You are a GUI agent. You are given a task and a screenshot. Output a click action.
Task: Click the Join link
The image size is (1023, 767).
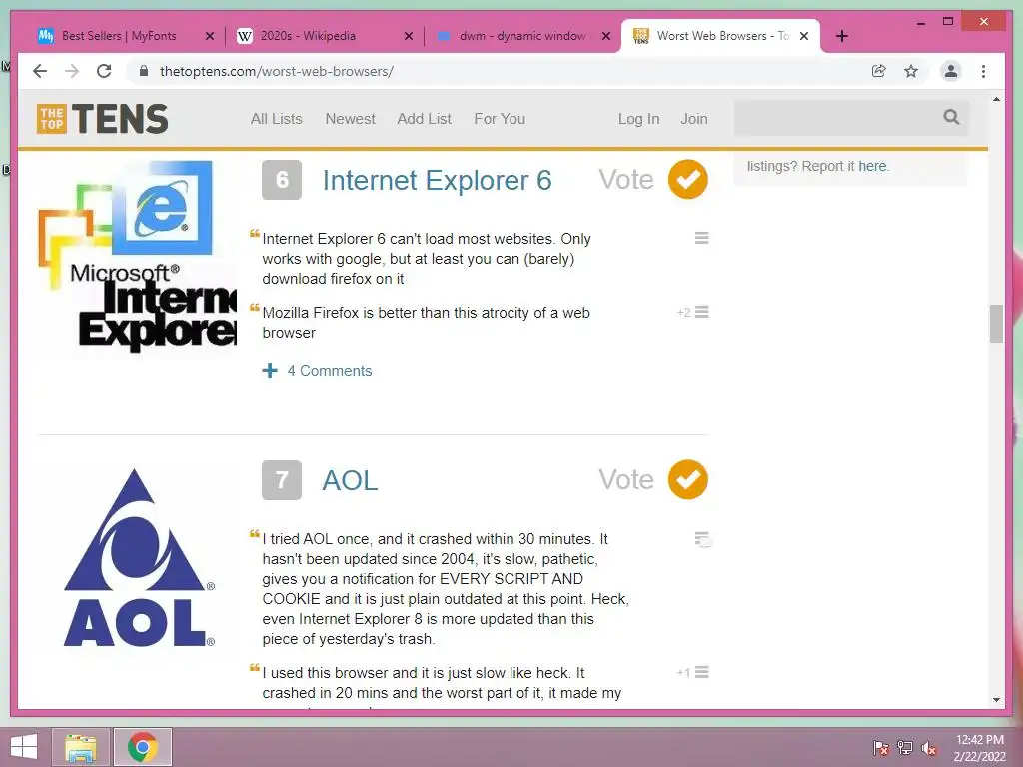click(694, 119)
